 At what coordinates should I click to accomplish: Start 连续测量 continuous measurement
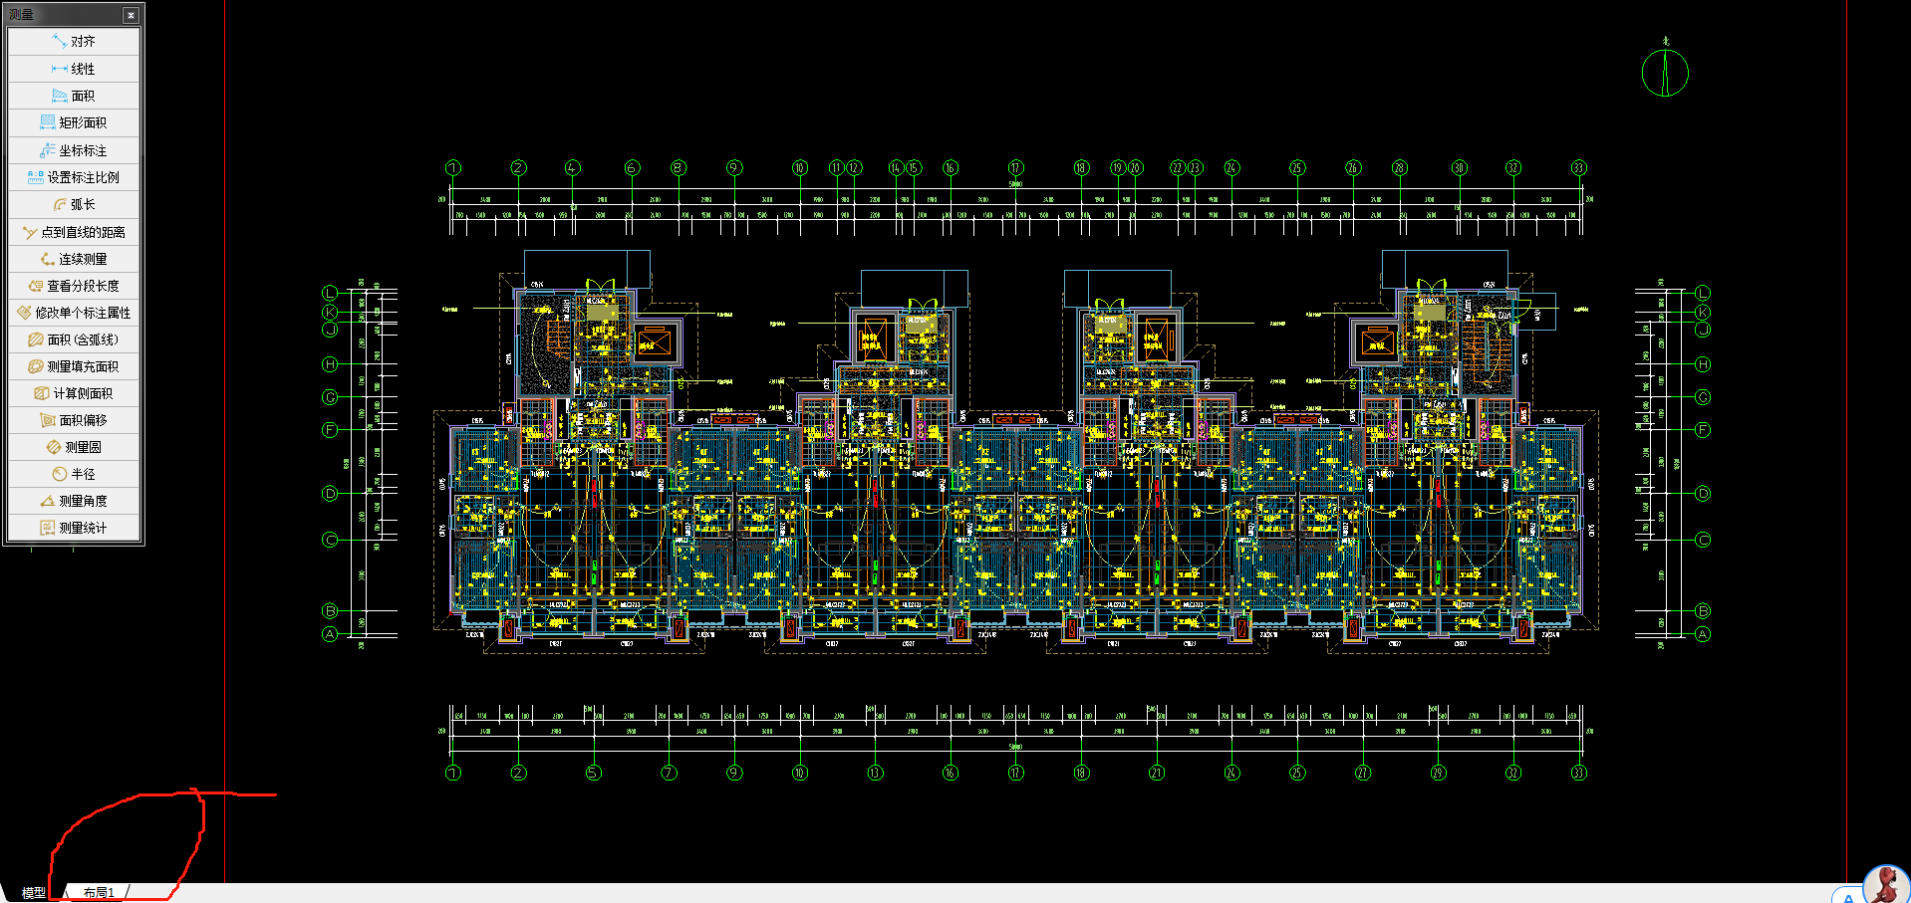click(x=74, y=259)
